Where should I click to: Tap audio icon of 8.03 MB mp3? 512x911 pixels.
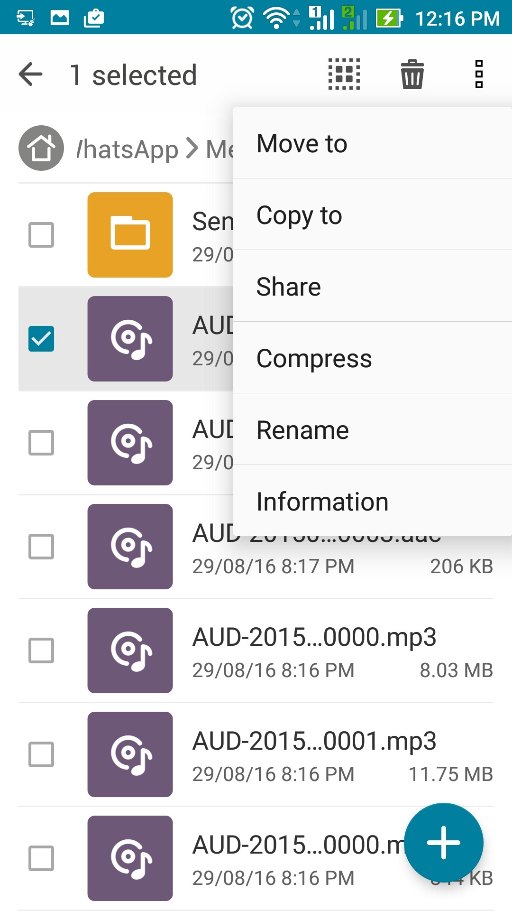coord(130,651)
